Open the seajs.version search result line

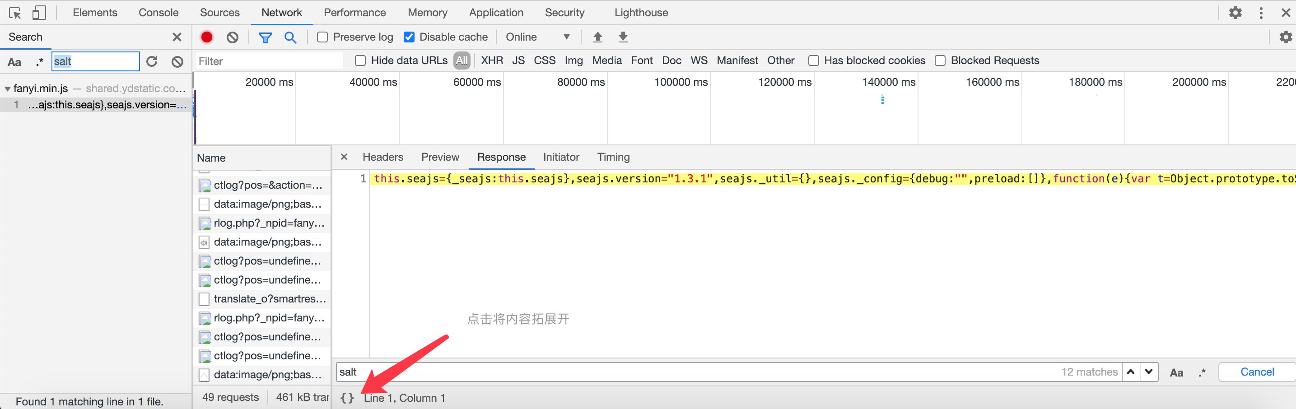(x=96, y=105)
